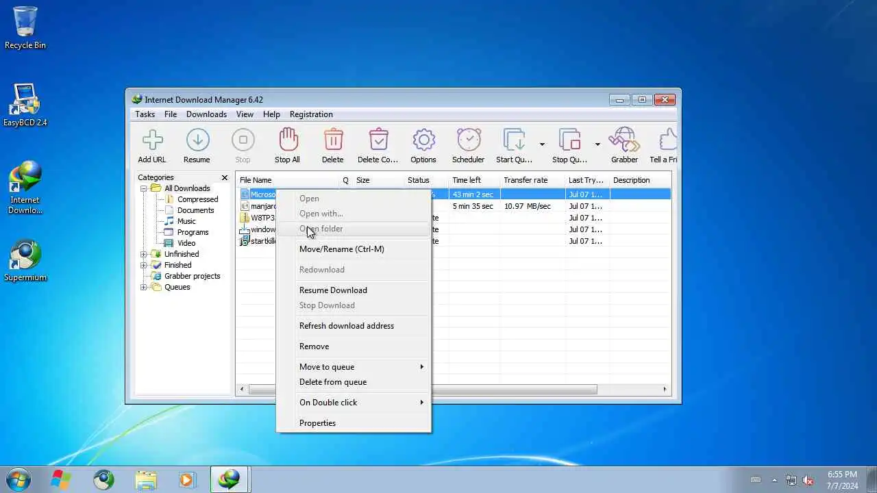Click the grayed-out Stop toolbar icon
877x493 pixels.
(x=243, y=140)
